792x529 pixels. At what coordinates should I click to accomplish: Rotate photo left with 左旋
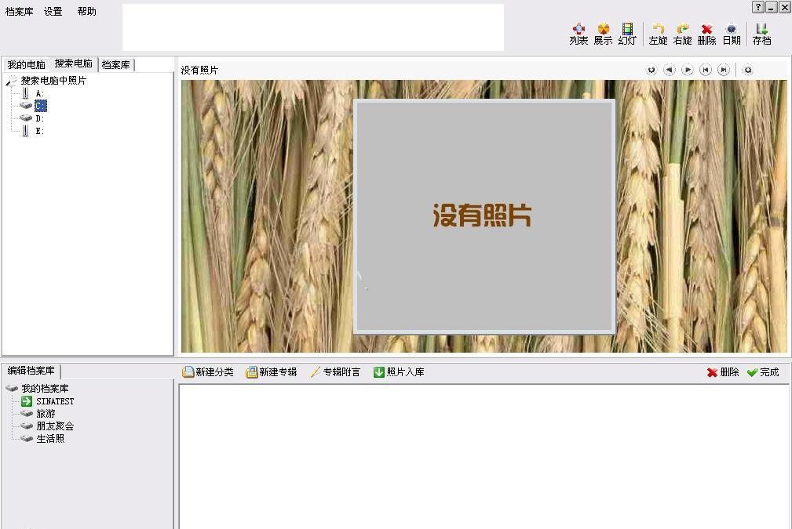658,34
